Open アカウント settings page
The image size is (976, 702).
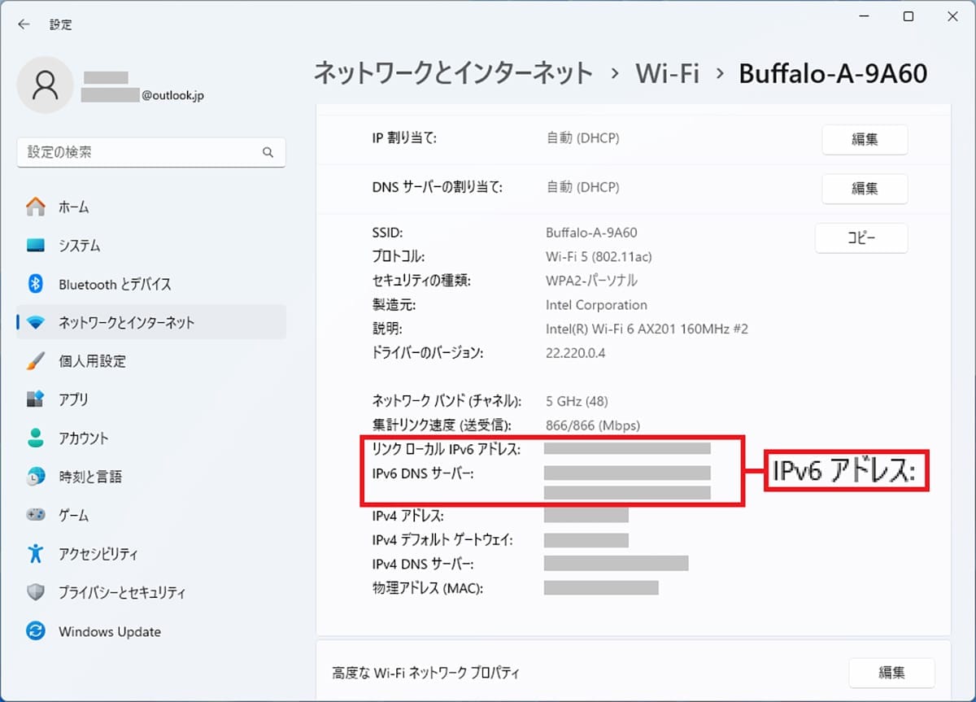click(151, 438)
